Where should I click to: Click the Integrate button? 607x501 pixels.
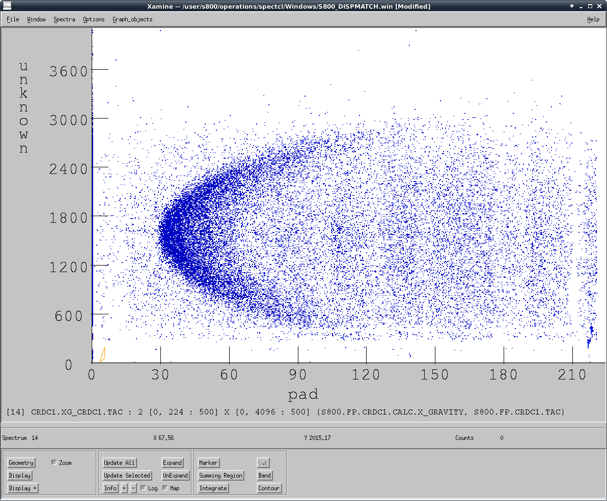213,488
